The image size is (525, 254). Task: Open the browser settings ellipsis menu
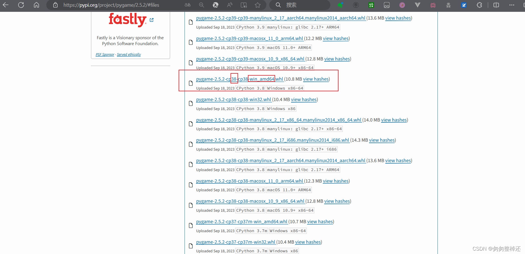[512, 5]
